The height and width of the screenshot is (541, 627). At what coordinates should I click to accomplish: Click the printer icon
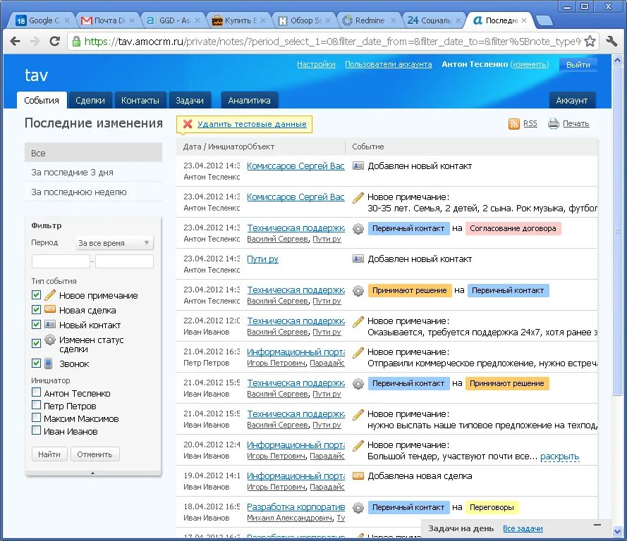(x=554, y=124)
